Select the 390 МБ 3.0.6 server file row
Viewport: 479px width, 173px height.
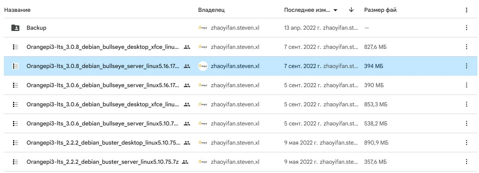(102, 85)
